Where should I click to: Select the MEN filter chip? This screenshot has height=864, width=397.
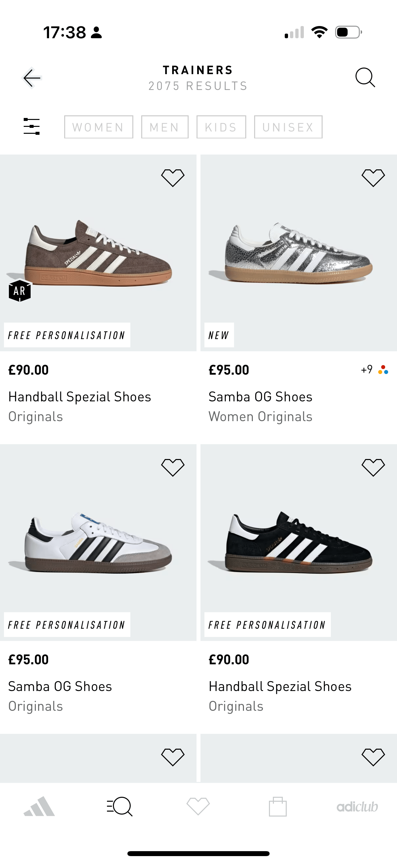[x=165, y=127]
